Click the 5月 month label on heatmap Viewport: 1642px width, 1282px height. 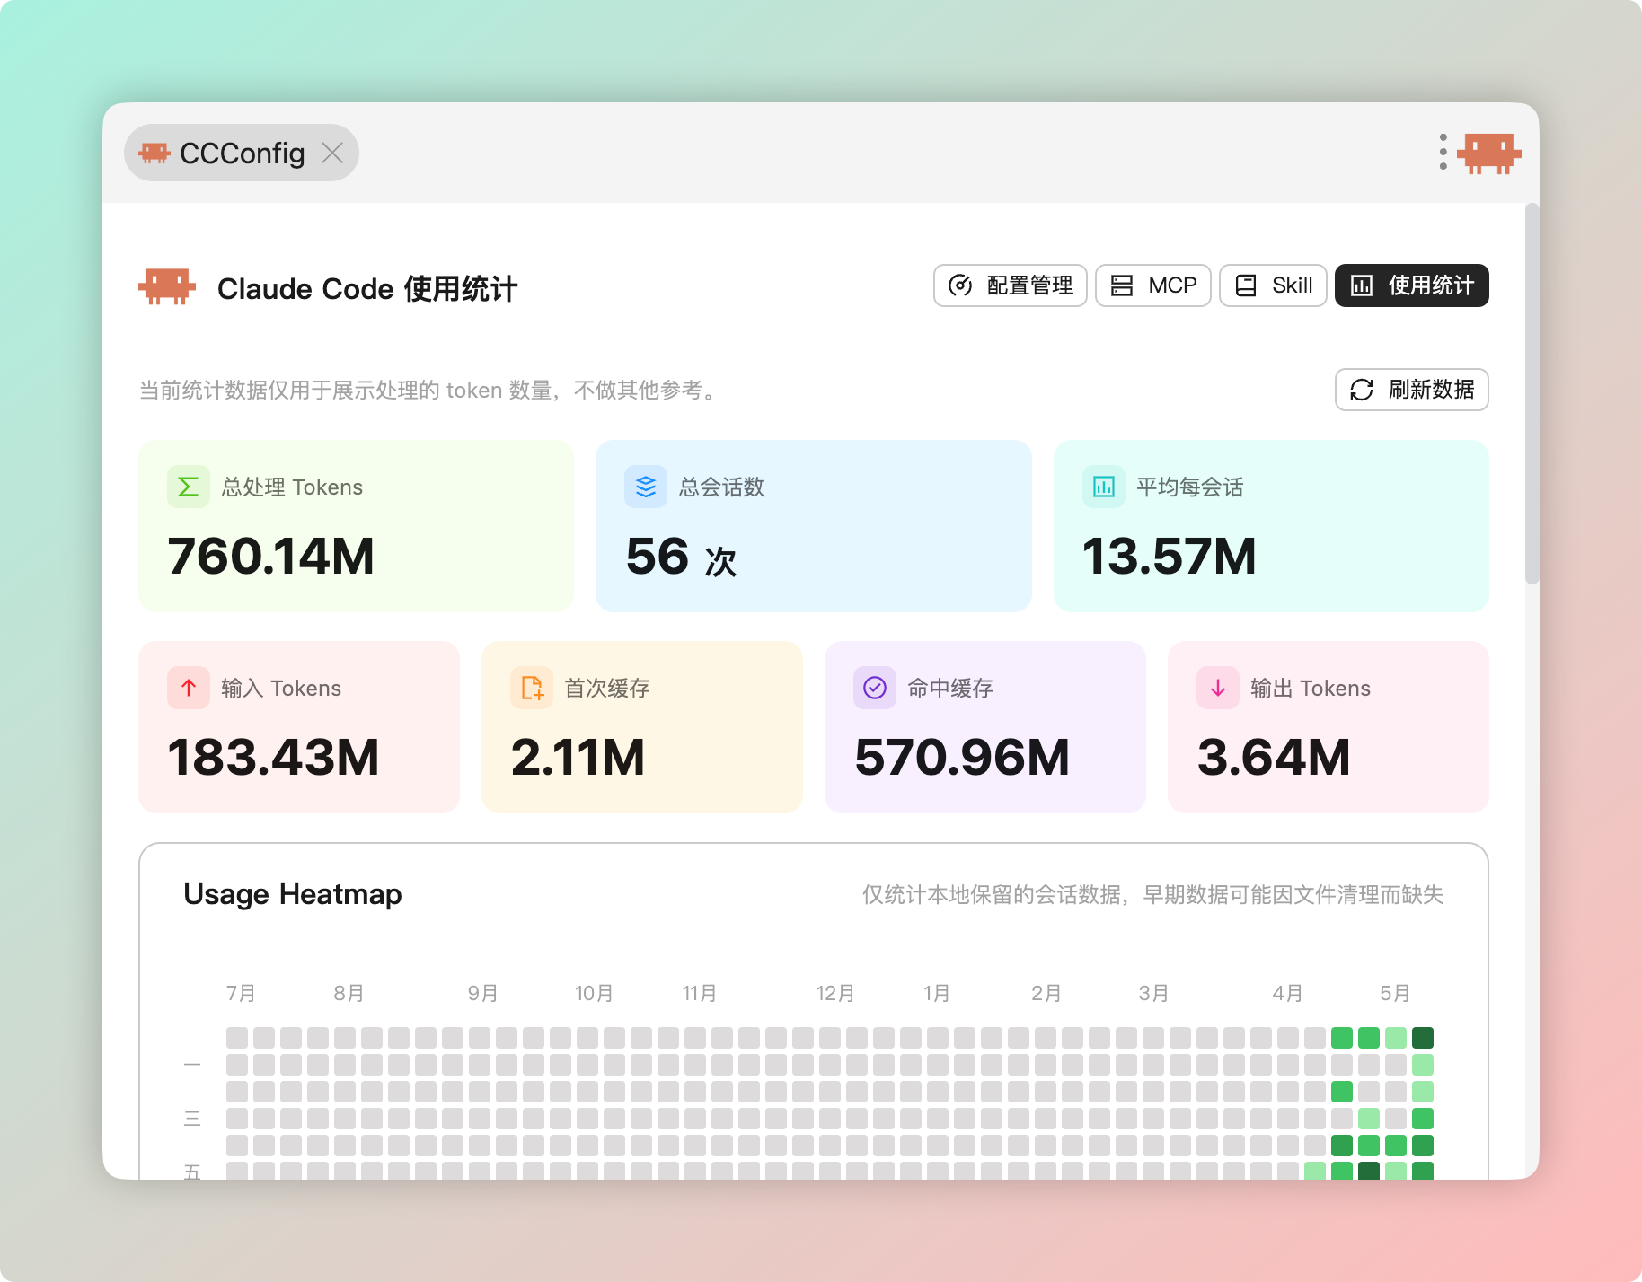pos(1395,993)
